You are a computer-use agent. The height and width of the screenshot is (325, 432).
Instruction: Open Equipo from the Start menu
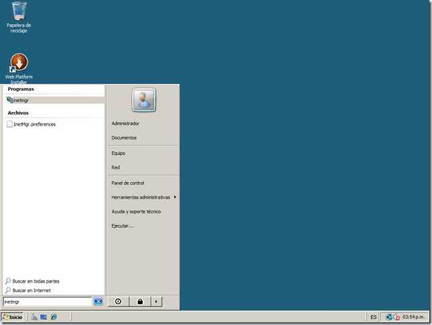click(x=118, y=153)
